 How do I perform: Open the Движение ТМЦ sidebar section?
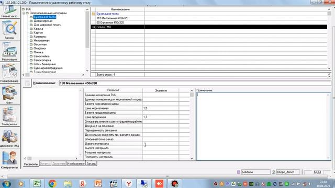point(9,138)
